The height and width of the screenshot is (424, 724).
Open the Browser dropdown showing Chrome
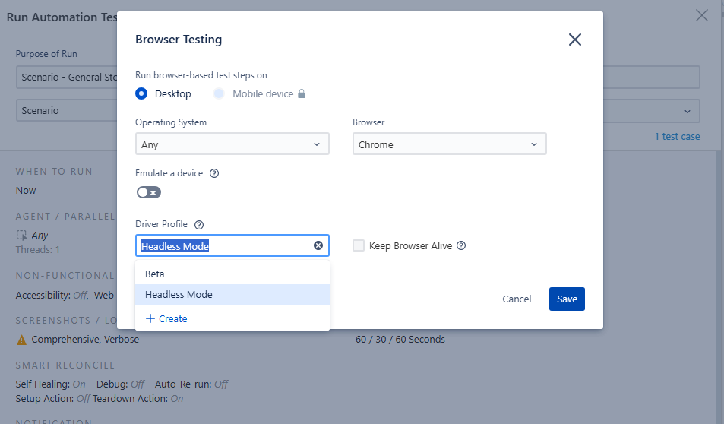pyautogui.click(x=449, y=144)
